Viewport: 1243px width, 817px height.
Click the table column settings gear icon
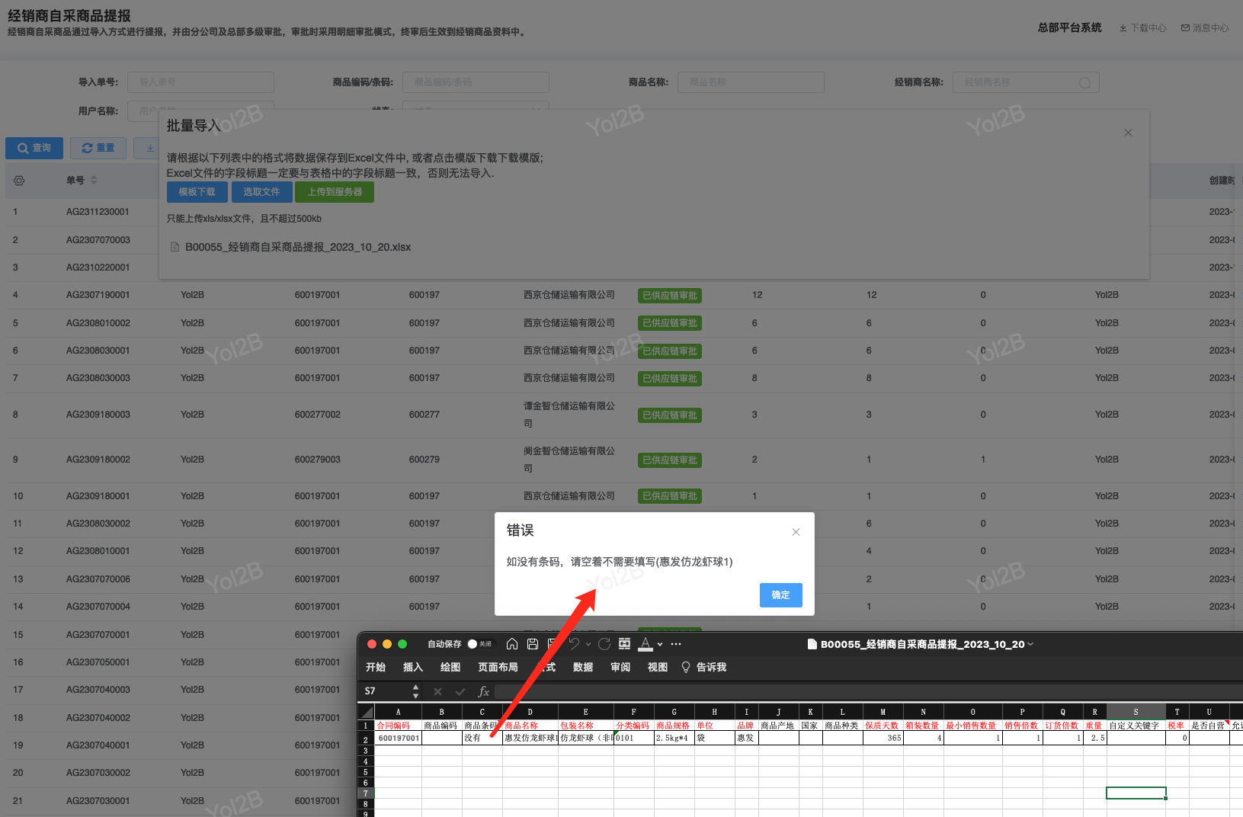(19, 181)
